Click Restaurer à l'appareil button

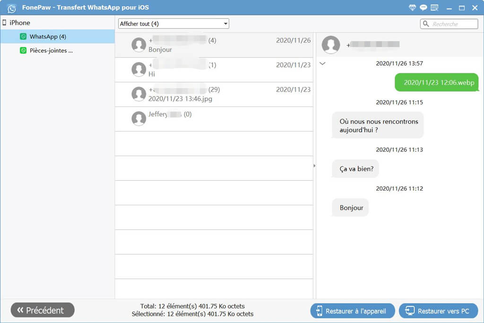pyautogui.click(x=353, y=311)
